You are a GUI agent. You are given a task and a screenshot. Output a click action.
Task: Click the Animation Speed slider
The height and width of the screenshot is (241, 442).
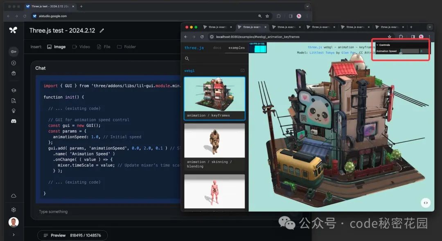(x=409, y=51)
